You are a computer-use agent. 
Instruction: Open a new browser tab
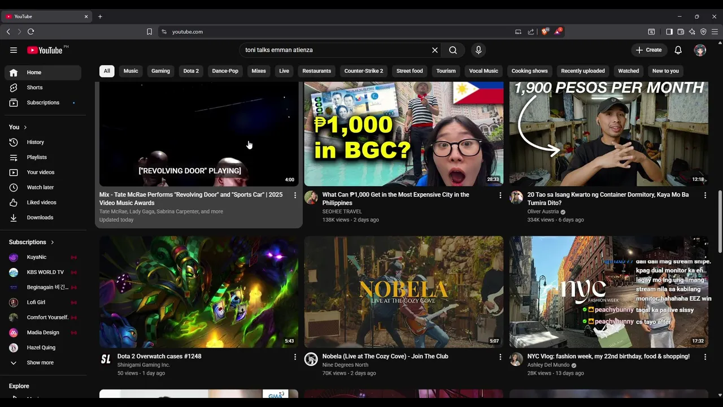(x=100, y=16)
